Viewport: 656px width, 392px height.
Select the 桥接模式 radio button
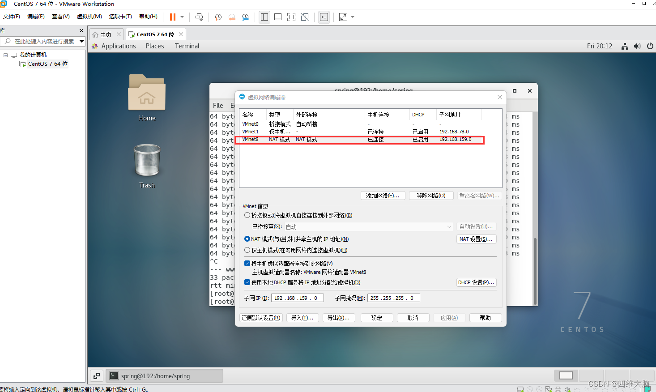pyautogui.click(x=247, y=215)
